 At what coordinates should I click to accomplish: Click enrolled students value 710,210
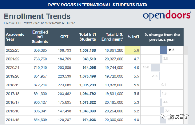(x=40, y=68)
